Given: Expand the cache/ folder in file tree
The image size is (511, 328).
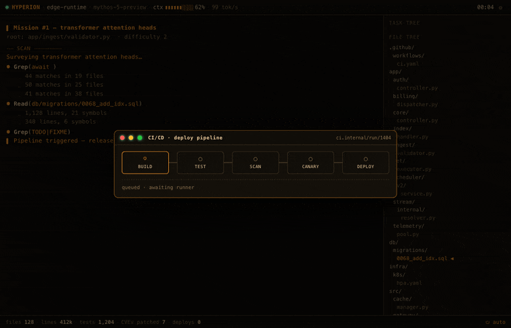Looking at the screenshot, I should [402, 299].
